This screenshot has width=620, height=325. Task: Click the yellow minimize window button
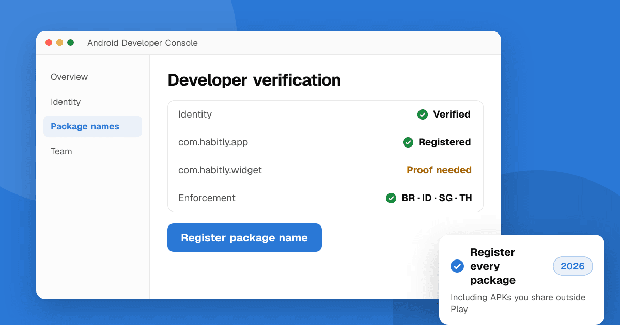pos(60,43)
